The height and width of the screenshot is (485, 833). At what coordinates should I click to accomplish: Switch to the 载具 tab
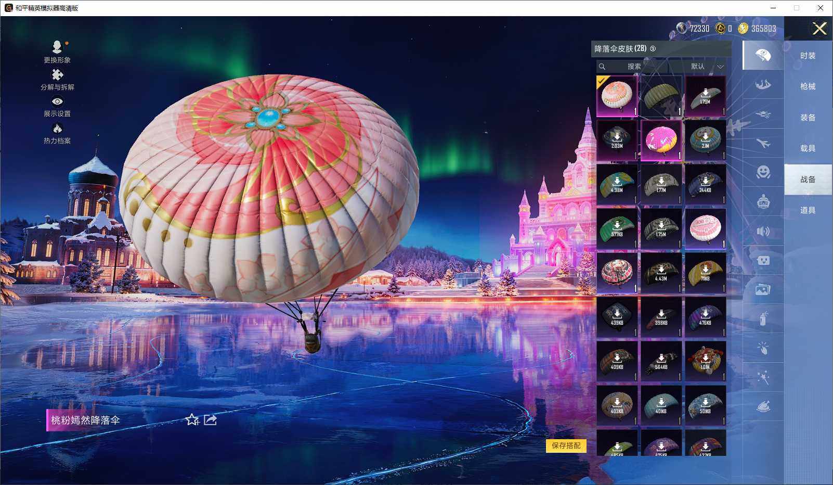808,148
